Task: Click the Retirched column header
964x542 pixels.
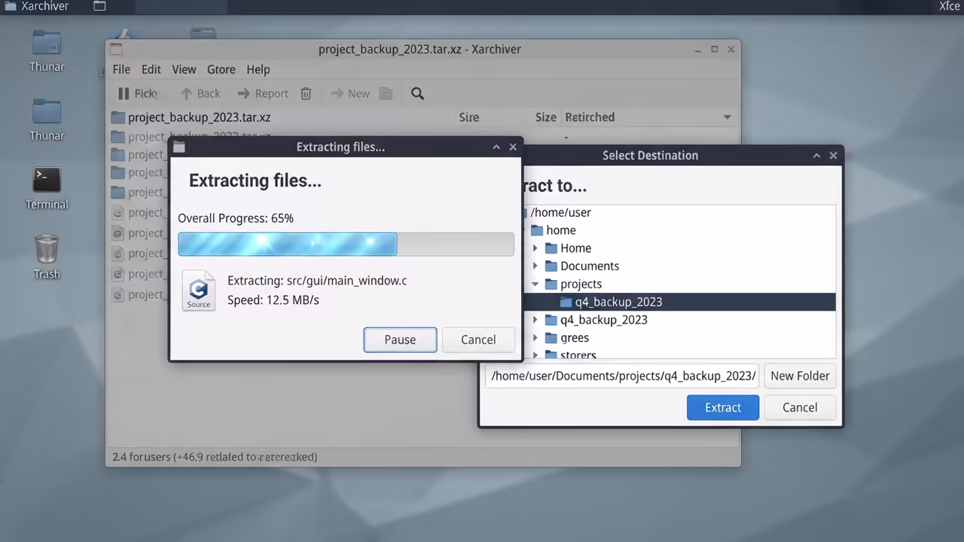Action: tap(590, 117)
